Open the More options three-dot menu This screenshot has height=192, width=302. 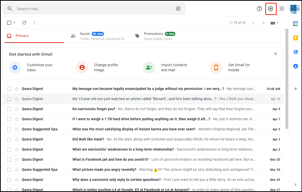[x=34, y=23]
